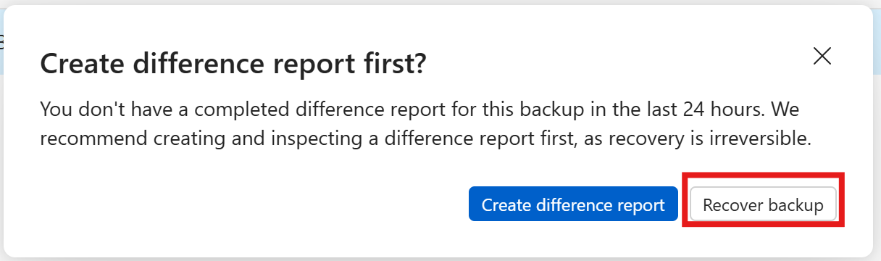
Task: Close the dialog with the X icon
Action: (822, 57)
